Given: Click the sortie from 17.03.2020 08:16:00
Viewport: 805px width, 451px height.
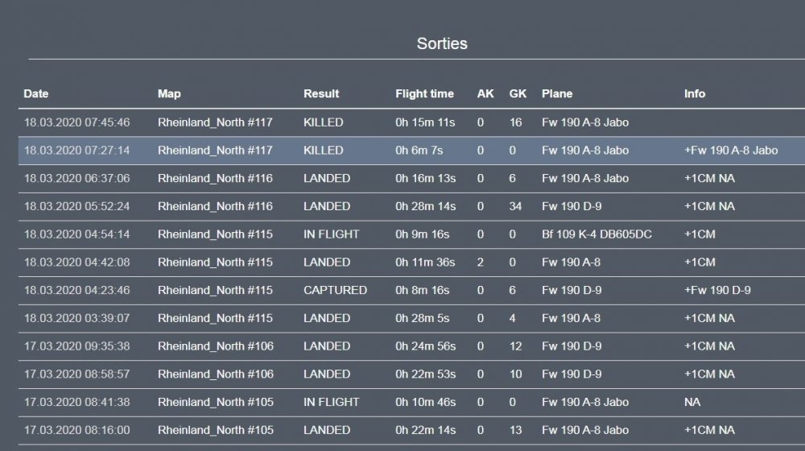Looking at the screenshot, I should (x=76, y=430).
